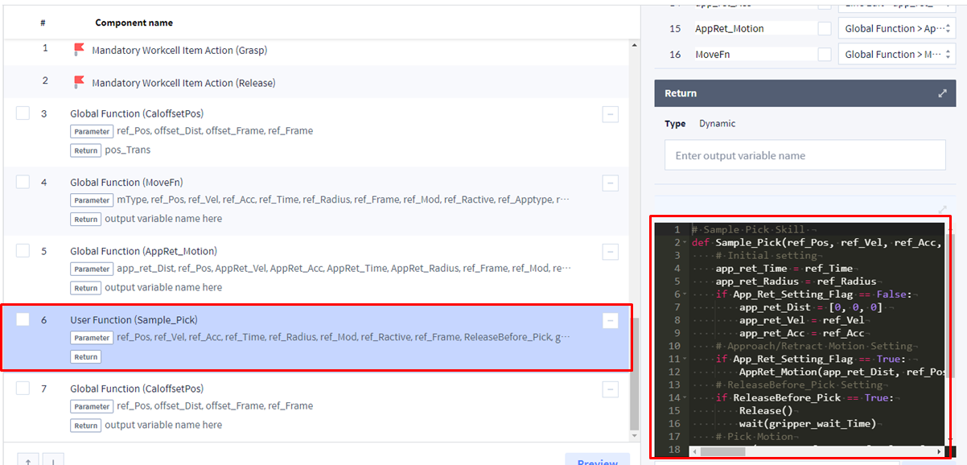Click the move-up arrow button below the list
This screenshot has width=967, height=465.
click(x=28, y=461)
